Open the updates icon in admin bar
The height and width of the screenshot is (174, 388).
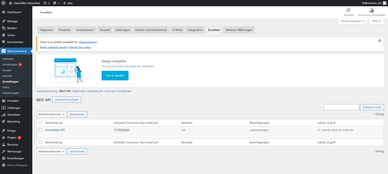tap(45, 3)
